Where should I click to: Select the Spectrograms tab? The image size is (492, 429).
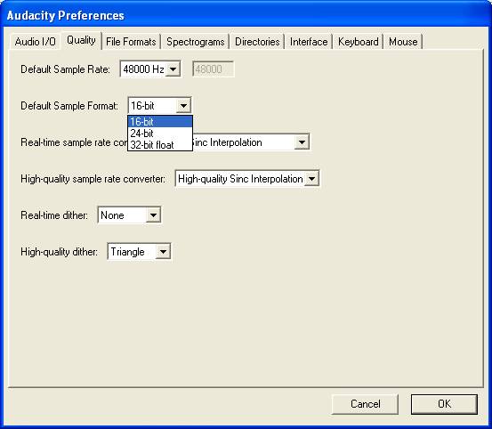[195, 42]
